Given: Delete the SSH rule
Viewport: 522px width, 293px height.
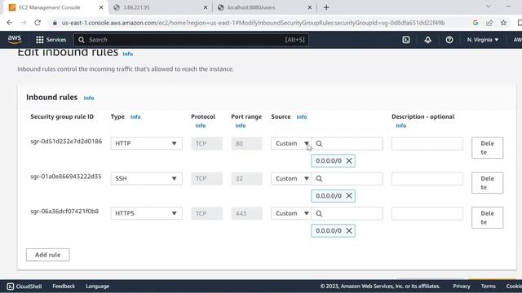Looking at the screenshot, I should tap(488, 182).
